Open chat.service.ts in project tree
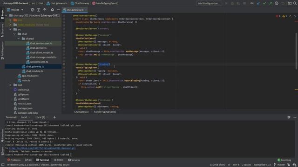The height and width of the screenshot is (167, 298). pos(38,48)
